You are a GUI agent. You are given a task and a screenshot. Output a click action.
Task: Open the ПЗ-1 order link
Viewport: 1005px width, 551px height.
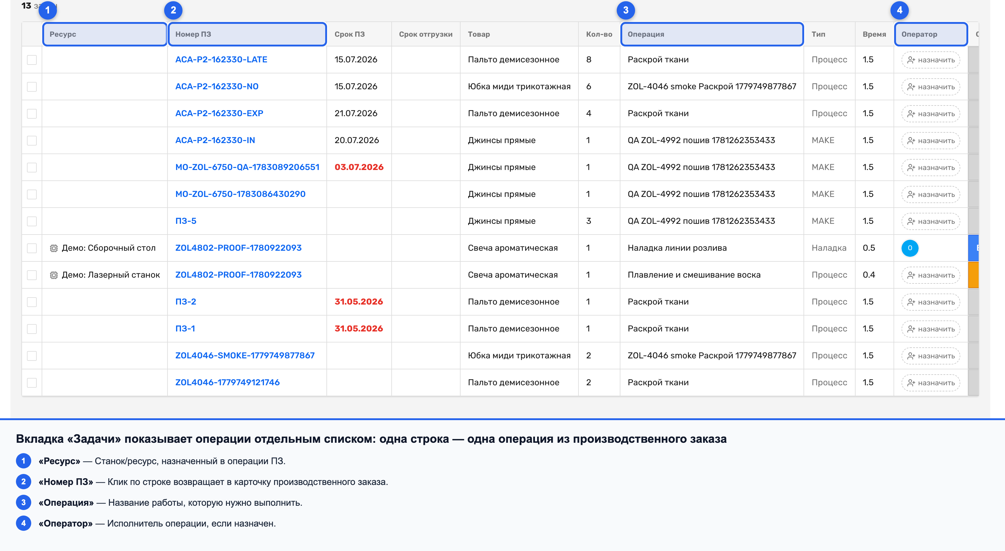click(185, 328)
